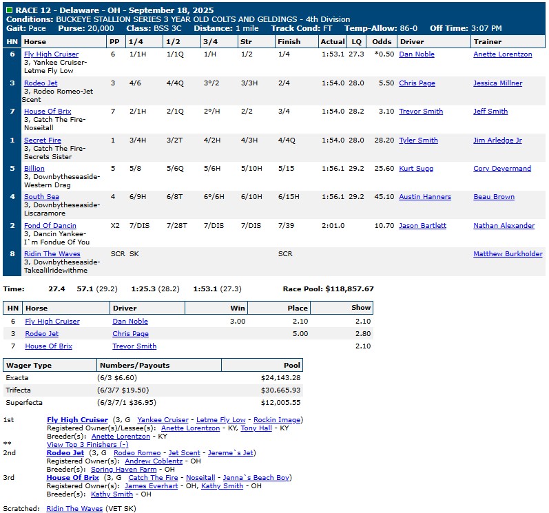View trainer Jessica Millner's page

click(497, 83)
